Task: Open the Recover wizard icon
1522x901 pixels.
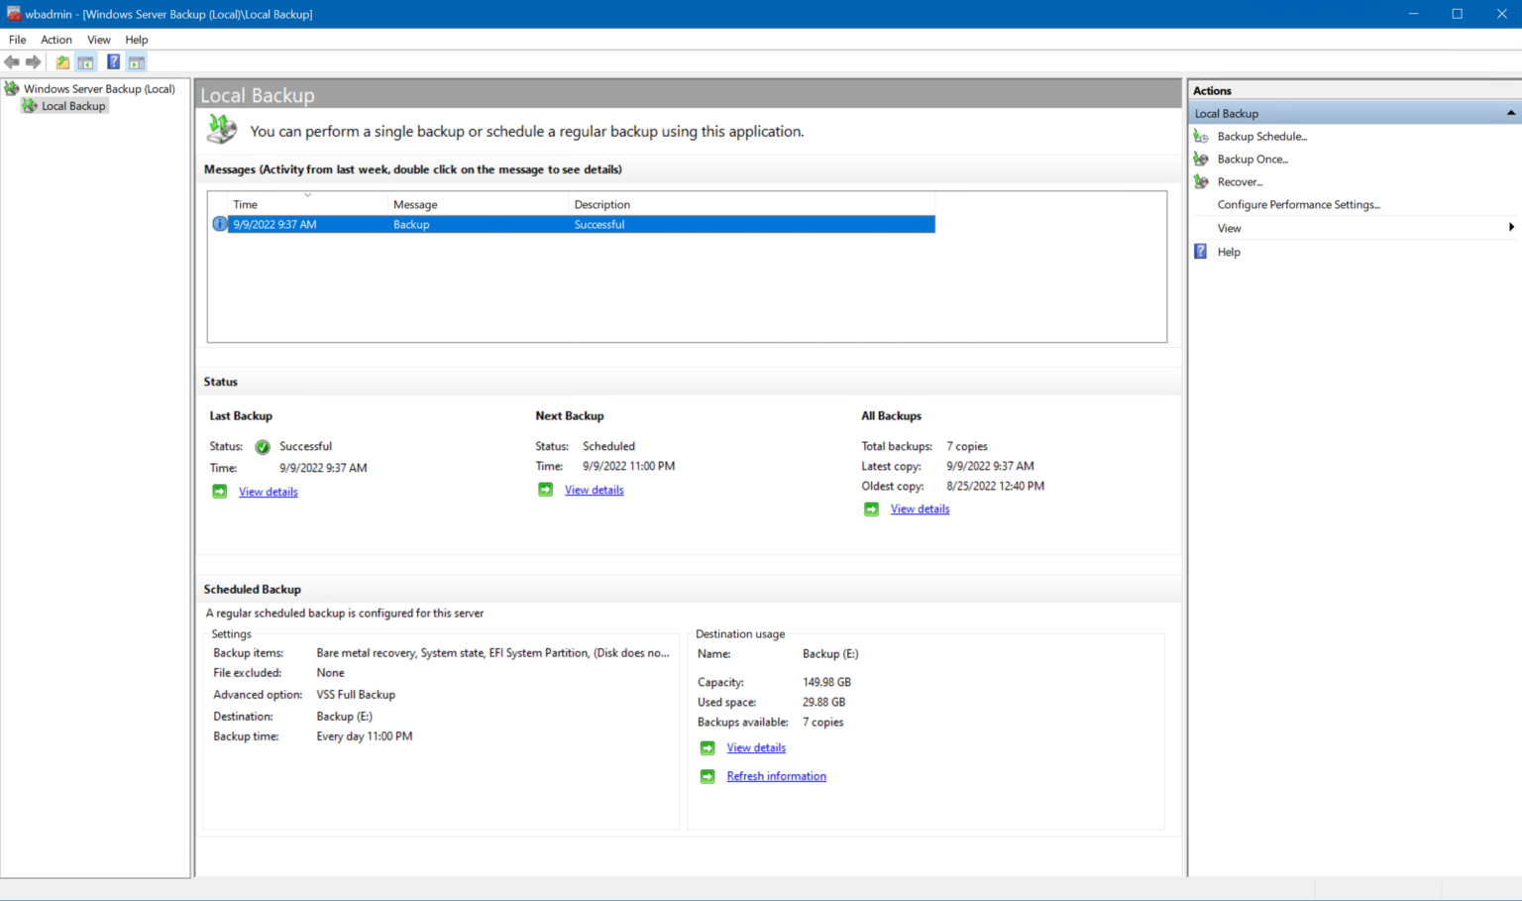Action: coord(1200,181)
